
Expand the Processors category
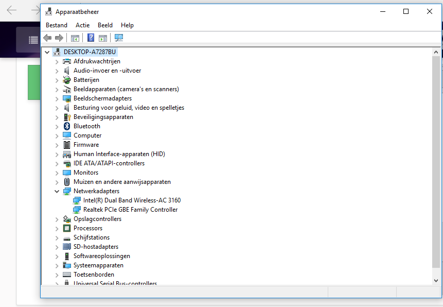coord(57,229)
